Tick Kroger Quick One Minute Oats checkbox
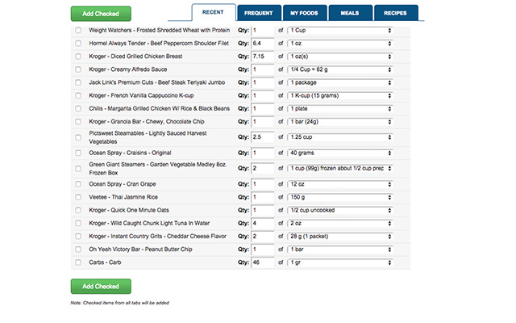 click(x=78, y=210)
